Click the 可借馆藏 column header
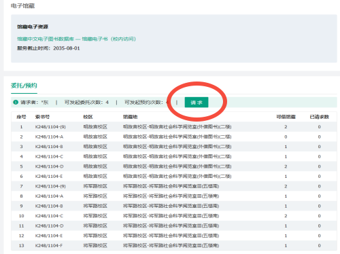The height and width of the screenshot is (254, 340). [x=286, y=117]
